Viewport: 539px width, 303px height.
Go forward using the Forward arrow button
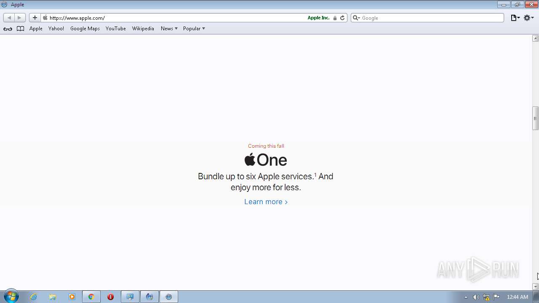(20, 18)
